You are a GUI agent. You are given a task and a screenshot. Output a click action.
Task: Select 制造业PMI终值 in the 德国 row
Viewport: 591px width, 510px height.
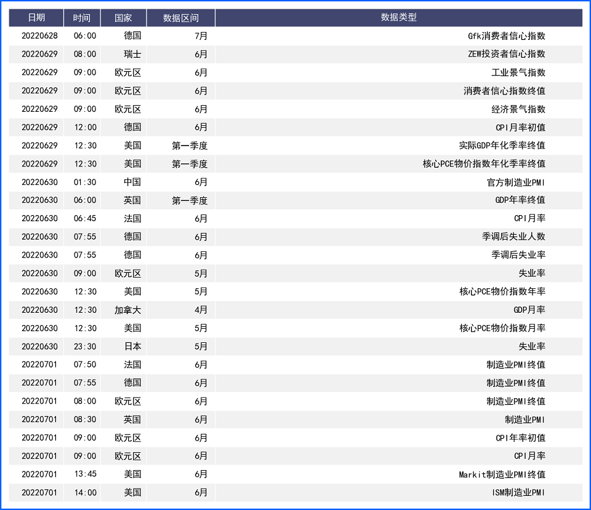point(516,383)
